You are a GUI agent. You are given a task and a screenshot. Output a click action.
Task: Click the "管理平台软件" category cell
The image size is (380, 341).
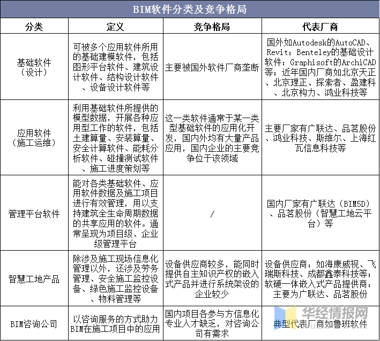coord(34,214)
